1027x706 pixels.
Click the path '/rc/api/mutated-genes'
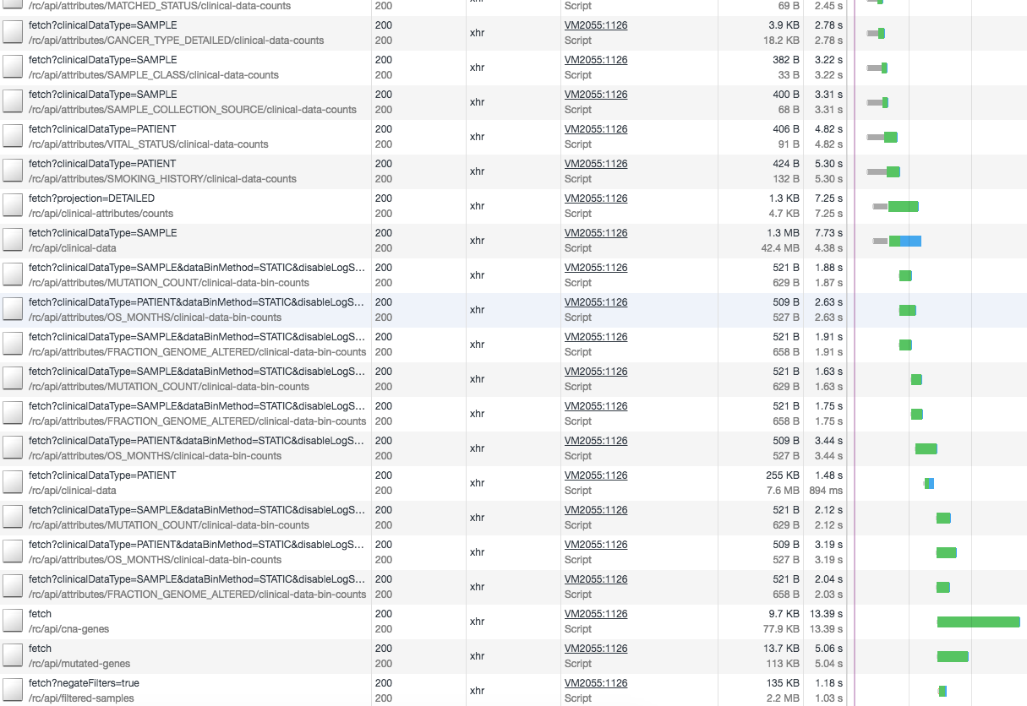click(79, 664)
